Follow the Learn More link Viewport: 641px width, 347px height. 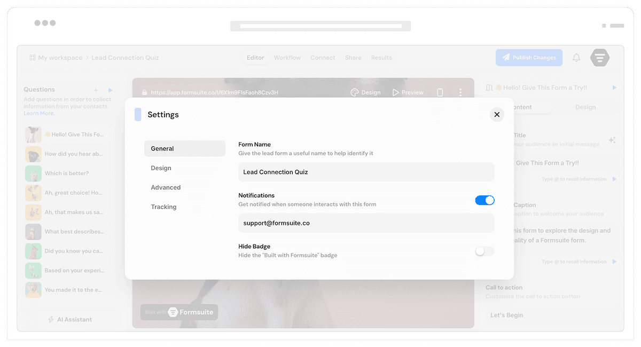(x=39, y=113)
